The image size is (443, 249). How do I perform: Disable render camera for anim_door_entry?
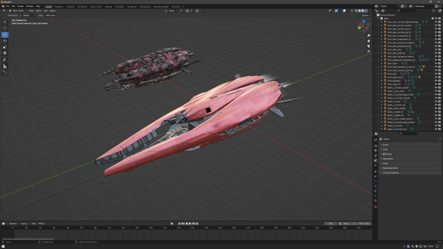click(440, 50)
